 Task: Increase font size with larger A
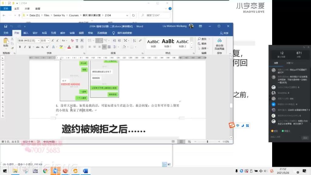53,40
